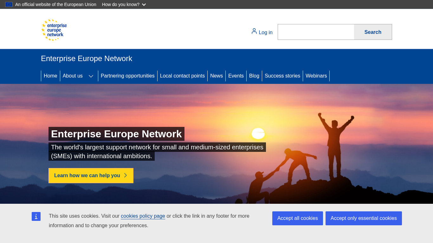This screenshot has width=433, height=243.
Task: Click the European Union flag icon
Action: pyautogui.click(x=9, y=4)
